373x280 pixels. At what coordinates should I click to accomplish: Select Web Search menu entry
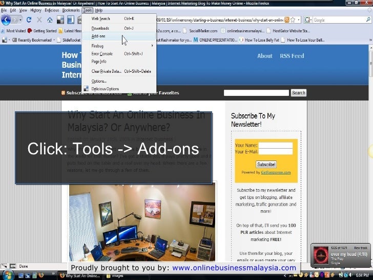119,18
